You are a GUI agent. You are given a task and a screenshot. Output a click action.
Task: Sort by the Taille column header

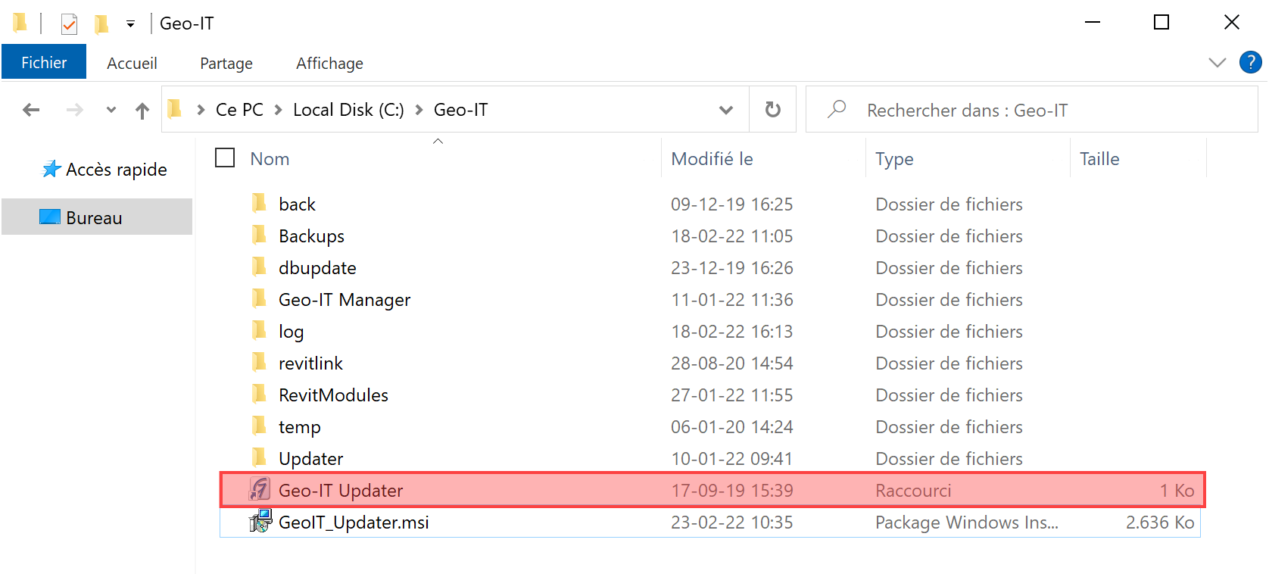[x=1099, y=159]
